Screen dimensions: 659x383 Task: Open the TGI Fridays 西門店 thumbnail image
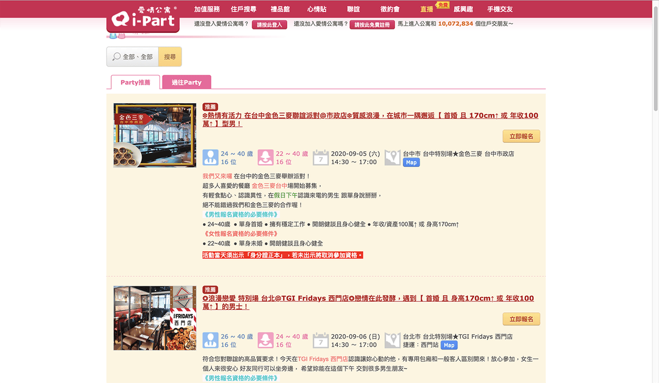pos(155,318)
